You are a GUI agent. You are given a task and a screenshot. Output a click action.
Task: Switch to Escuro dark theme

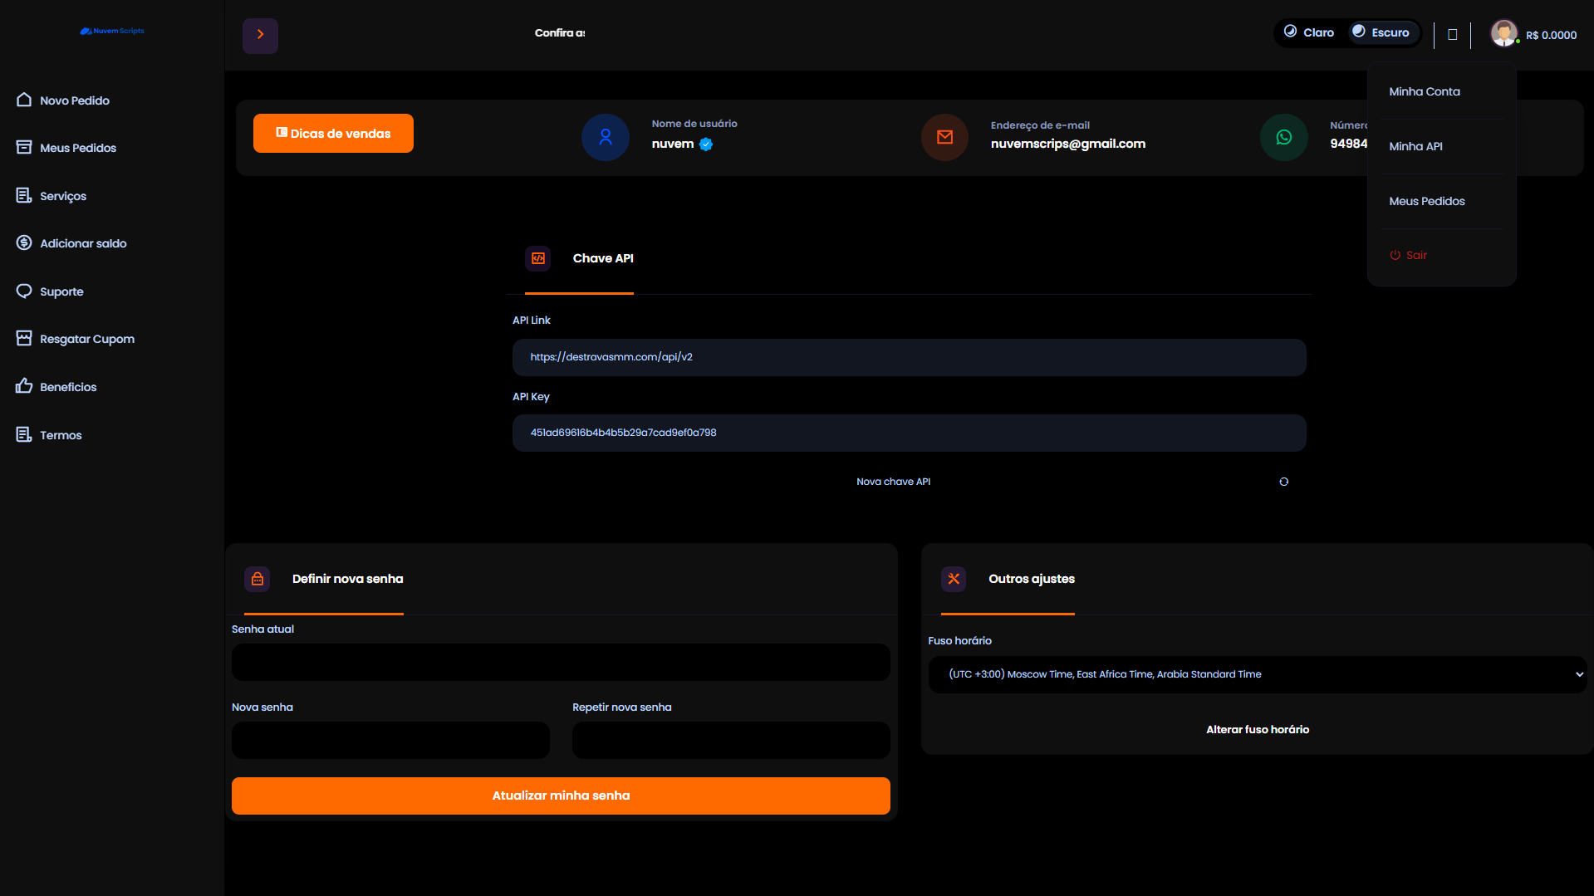click(1381, 33)
